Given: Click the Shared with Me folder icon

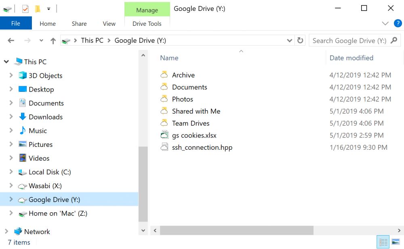Looking at the screenshot, I should point(164,111).
